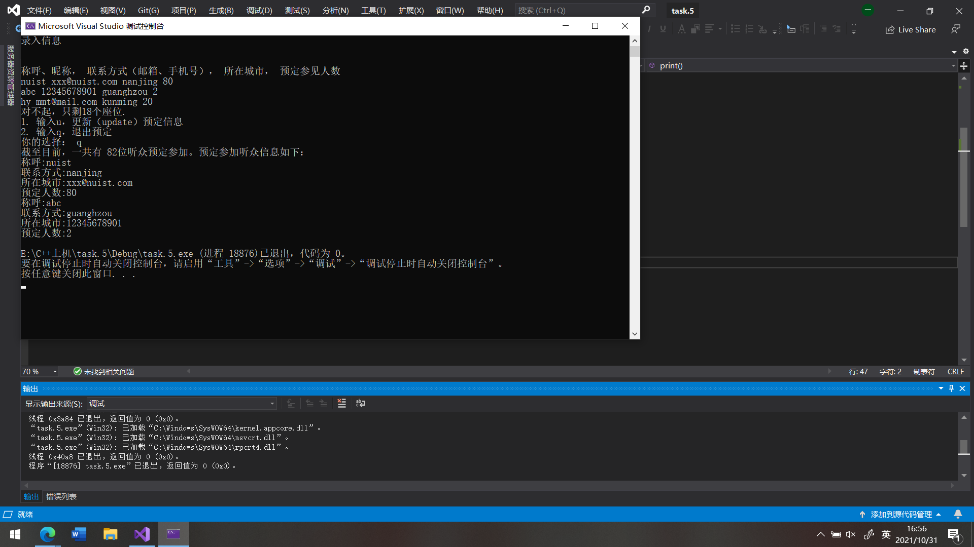
Task: Click the numbered list icon
Action: pyautogui.click(x=749, y=29)
